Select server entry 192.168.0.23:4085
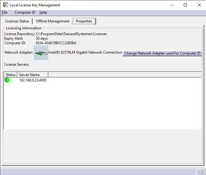 point(33,80)
